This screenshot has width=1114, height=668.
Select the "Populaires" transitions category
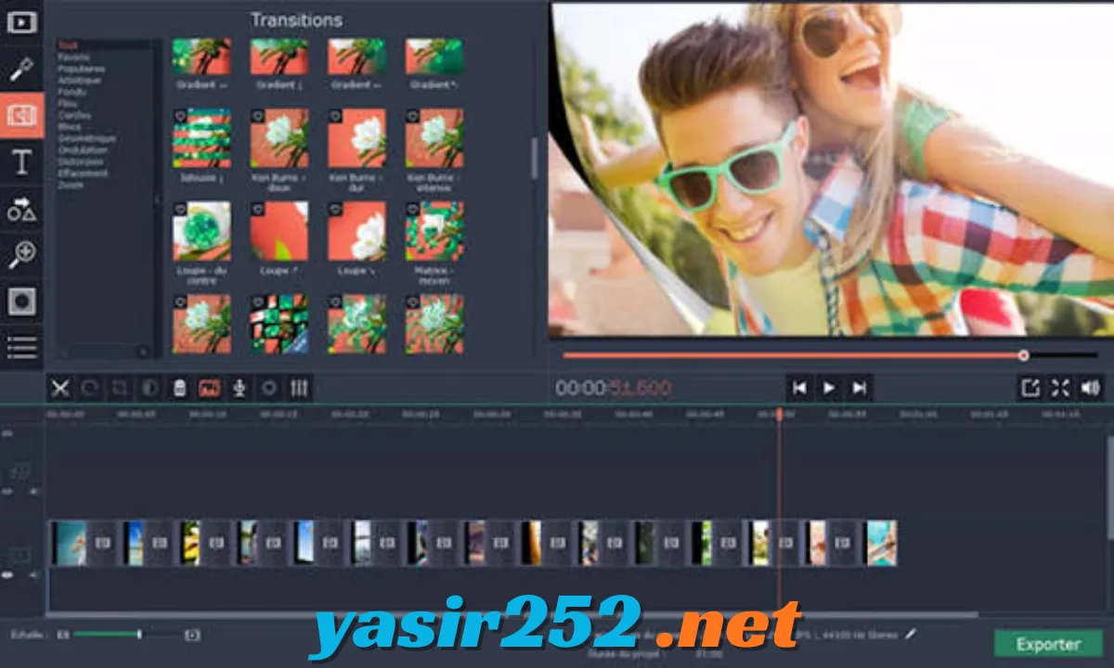[x=81, y=69]
